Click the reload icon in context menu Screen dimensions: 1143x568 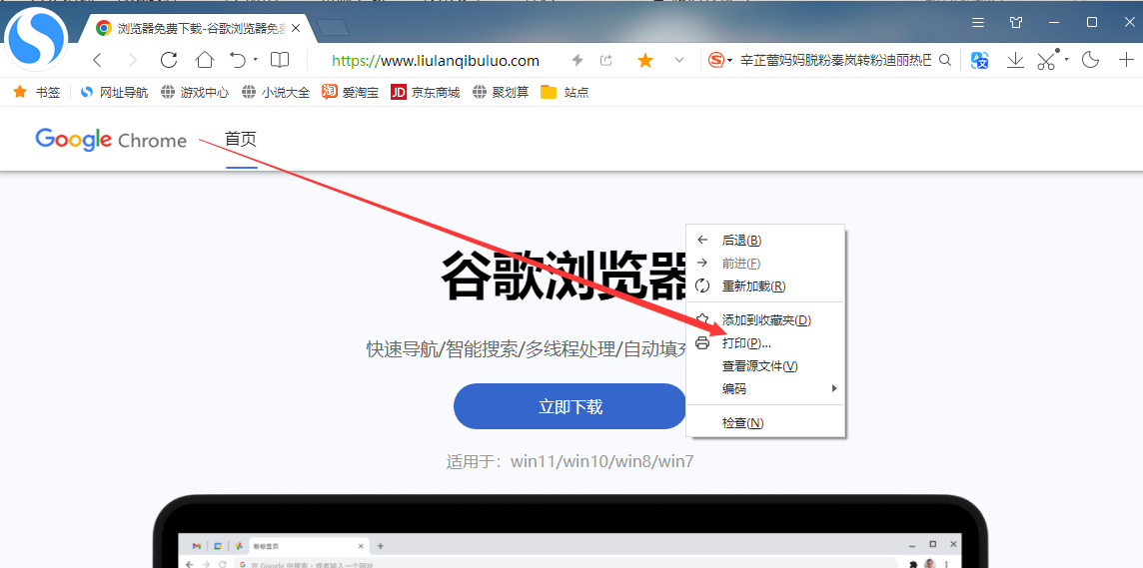tap(702, 286)
